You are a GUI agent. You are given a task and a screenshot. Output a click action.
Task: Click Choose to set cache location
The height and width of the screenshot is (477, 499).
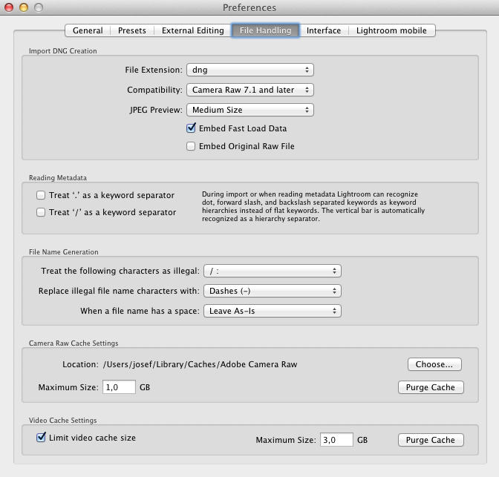pos(434,364)
